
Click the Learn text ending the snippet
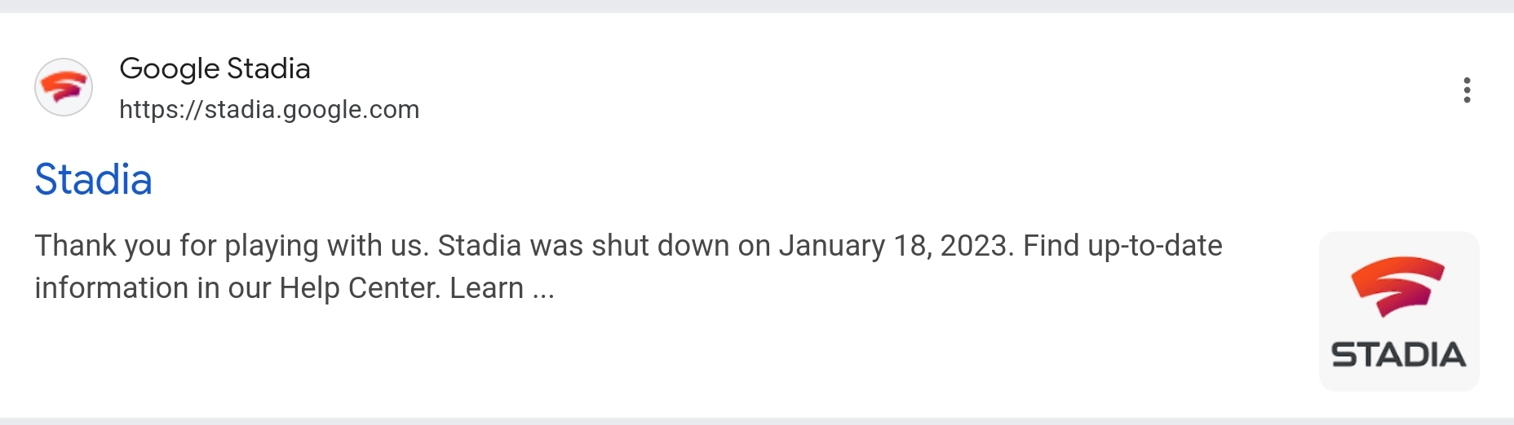click(x=486, y=287)
